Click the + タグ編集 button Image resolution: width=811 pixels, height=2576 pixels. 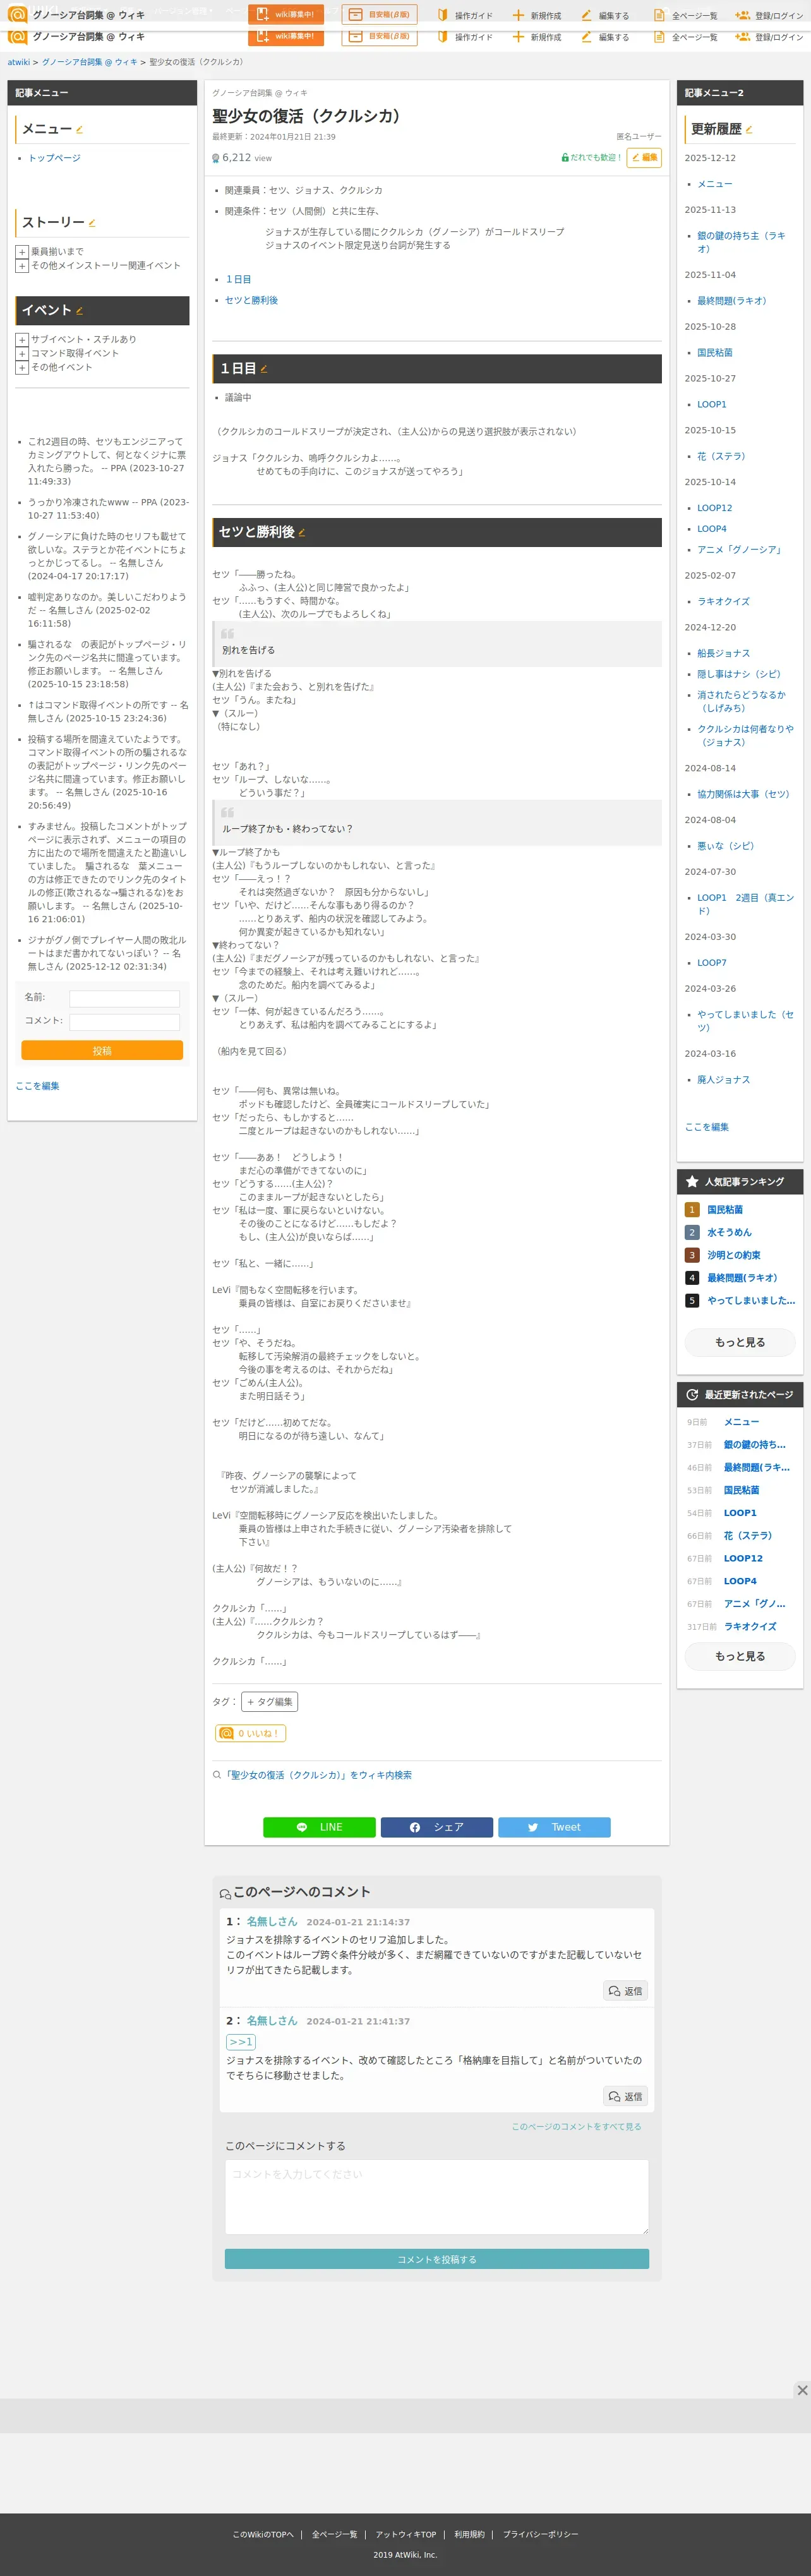tap(269, 1702)
